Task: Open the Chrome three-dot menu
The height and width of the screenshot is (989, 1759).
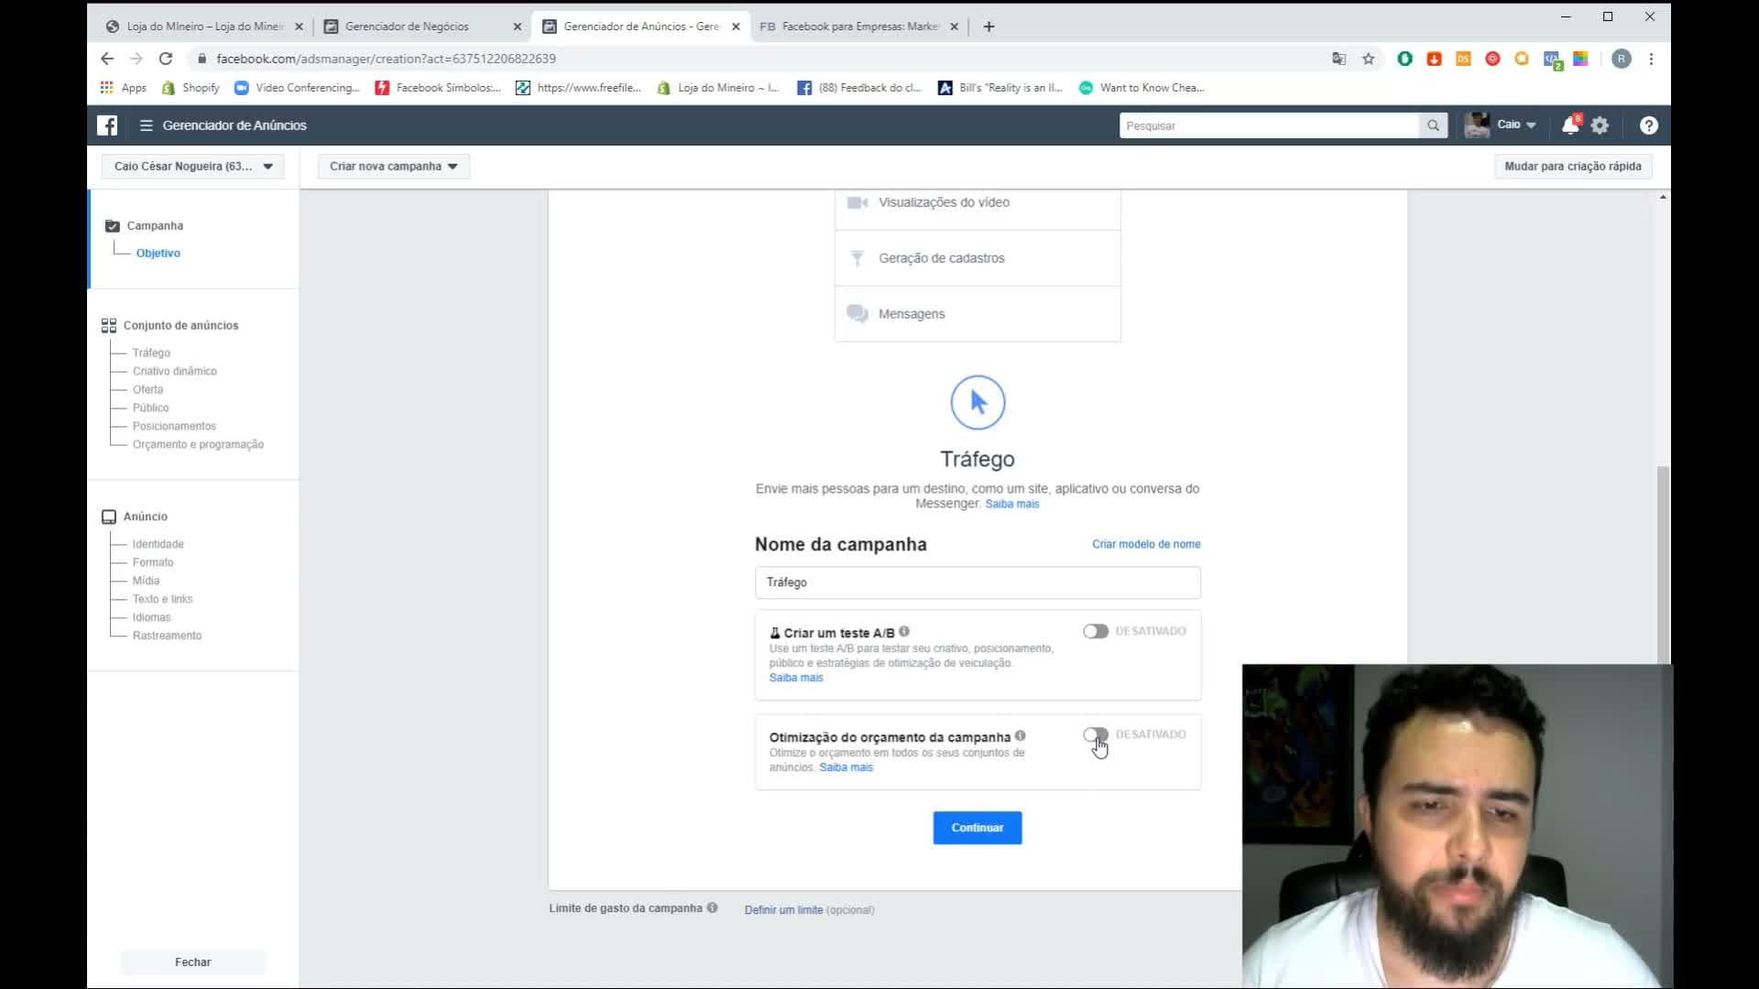Action: (x=1651, y=59)
